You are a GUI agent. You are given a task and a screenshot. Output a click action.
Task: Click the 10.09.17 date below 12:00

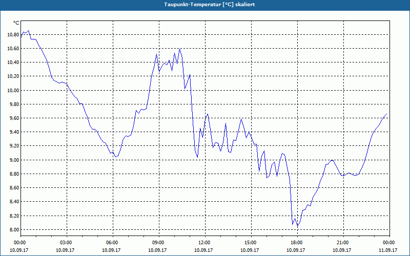[203, 250]
